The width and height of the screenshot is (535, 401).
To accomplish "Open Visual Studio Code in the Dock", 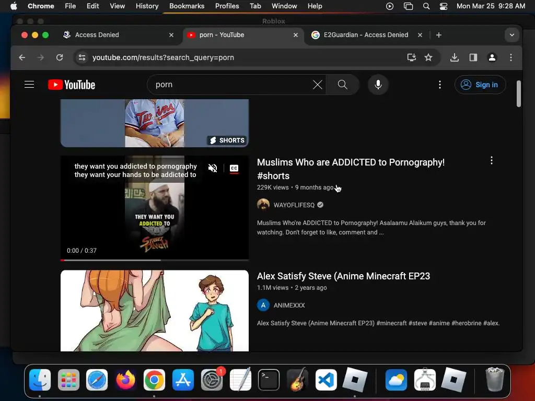I will [326, 380].
